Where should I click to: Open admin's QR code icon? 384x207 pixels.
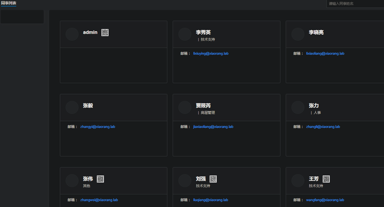pos(105,33)
